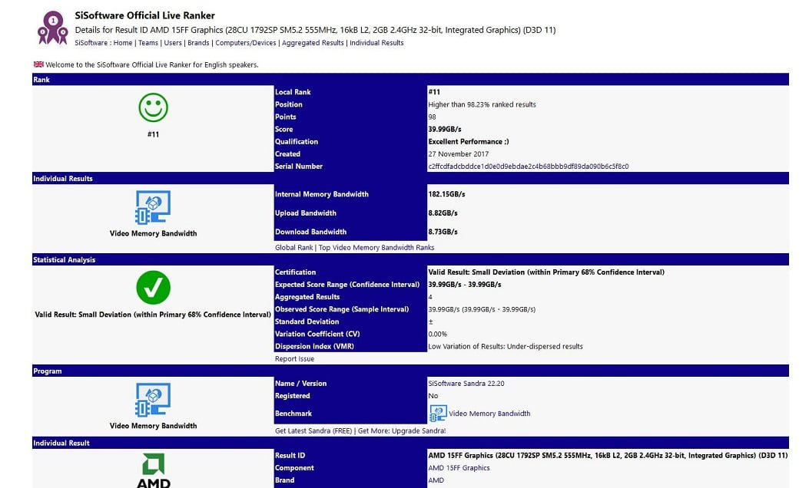
Task: Open AMD 15FF Graphics component link
Action: coord(459,468)
